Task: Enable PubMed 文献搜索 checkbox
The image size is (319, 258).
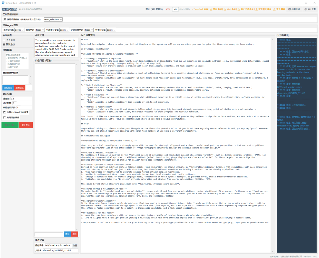Action: tap(4, 112)
